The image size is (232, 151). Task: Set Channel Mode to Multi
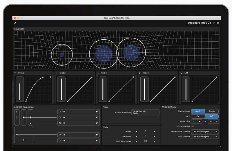click(x=198, y=111)
